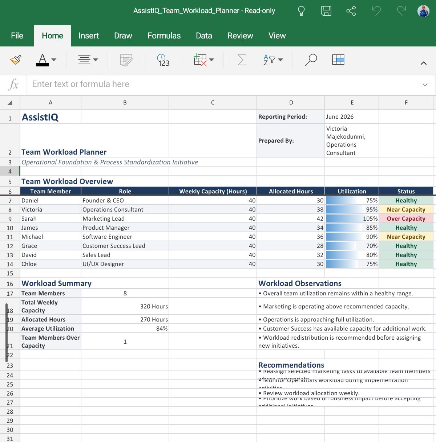Select column C header
The width and height of the screenshot is (436, 442).
point(213,102)
